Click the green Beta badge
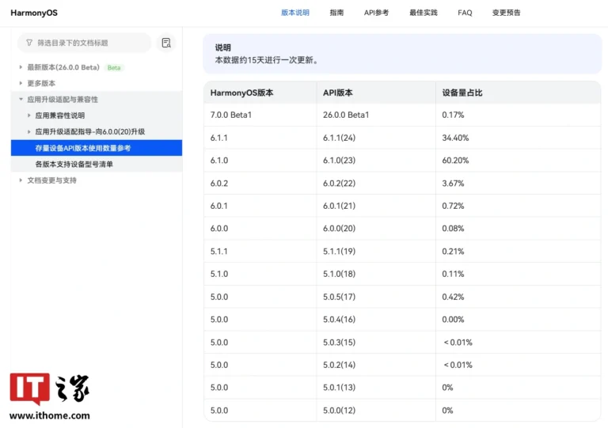The width and height of the screenshot is (608, 428). pyautogui.click(x=114, y=68)
